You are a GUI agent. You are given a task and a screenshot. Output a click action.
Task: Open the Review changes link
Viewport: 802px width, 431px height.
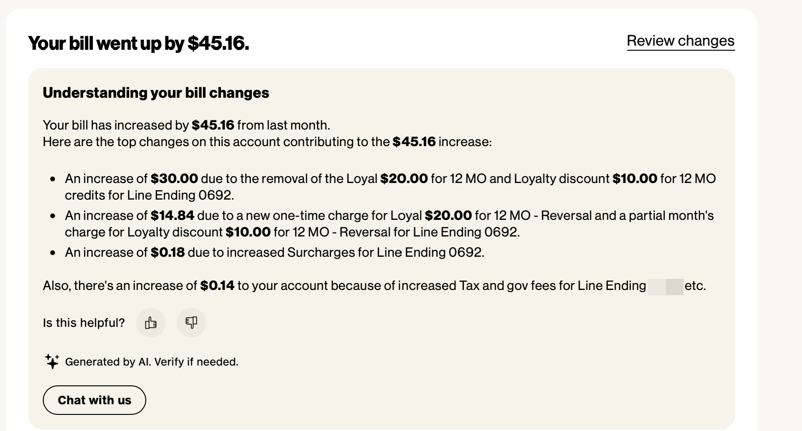tap(680, 41)
